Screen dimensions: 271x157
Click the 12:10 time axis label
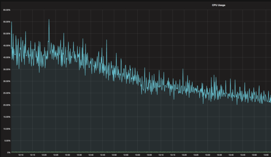21,155
